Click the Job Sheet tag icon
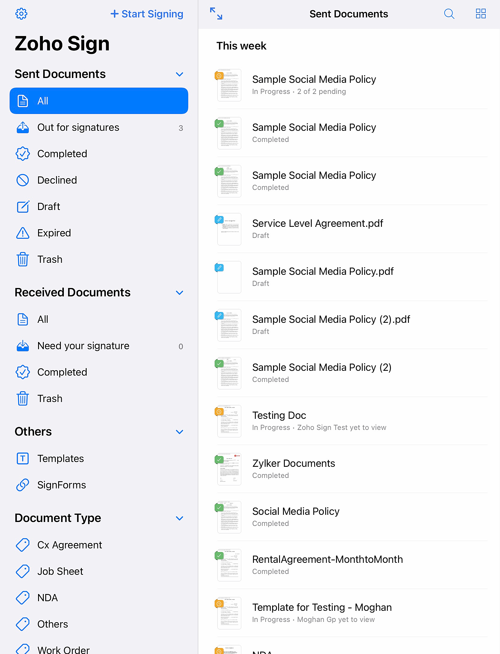Screen dimensions: 500x654 (23, 571)
